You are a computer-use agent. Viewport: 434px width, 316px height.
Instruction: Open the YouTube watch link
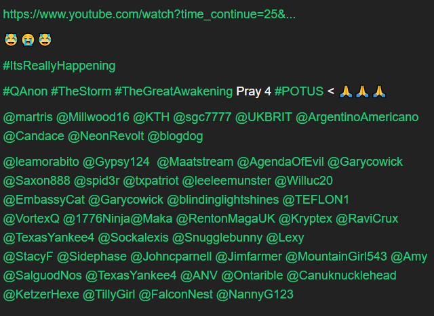pos(149,14)
